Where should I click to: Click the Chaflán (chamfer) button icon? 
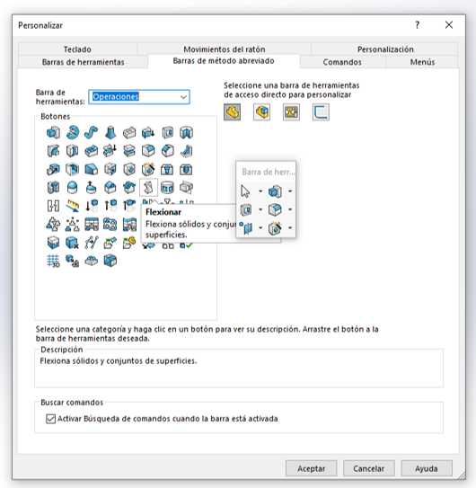pos(167,151)
